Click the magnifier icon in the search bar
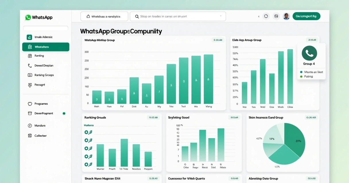 (x=137, y=17)
